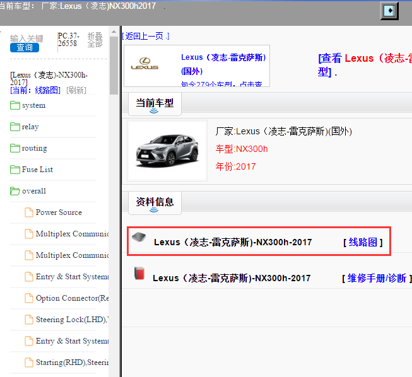Screen dimensions: 412x377
Task: Click the [查看 Lexus 车型] link
Action: click(365, 64)
